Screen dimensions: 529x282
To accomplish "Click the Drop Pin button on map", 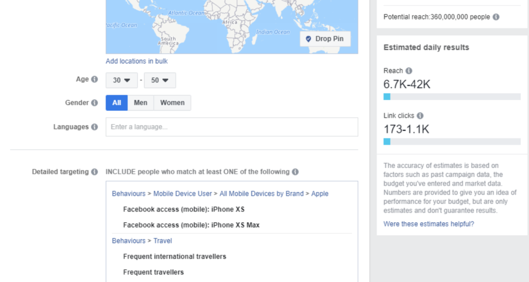I will click(x=325, y=39).
